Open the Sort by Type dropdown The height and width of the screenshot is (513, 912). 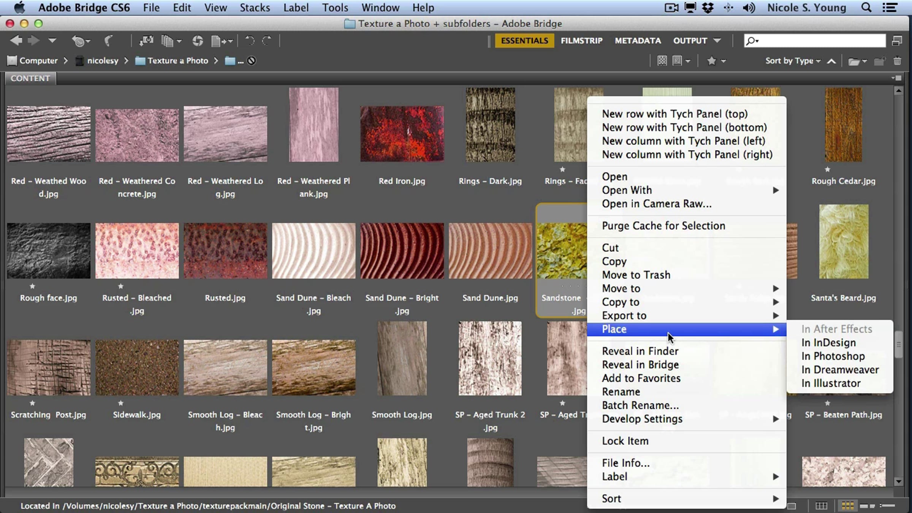tap(793, 61)
